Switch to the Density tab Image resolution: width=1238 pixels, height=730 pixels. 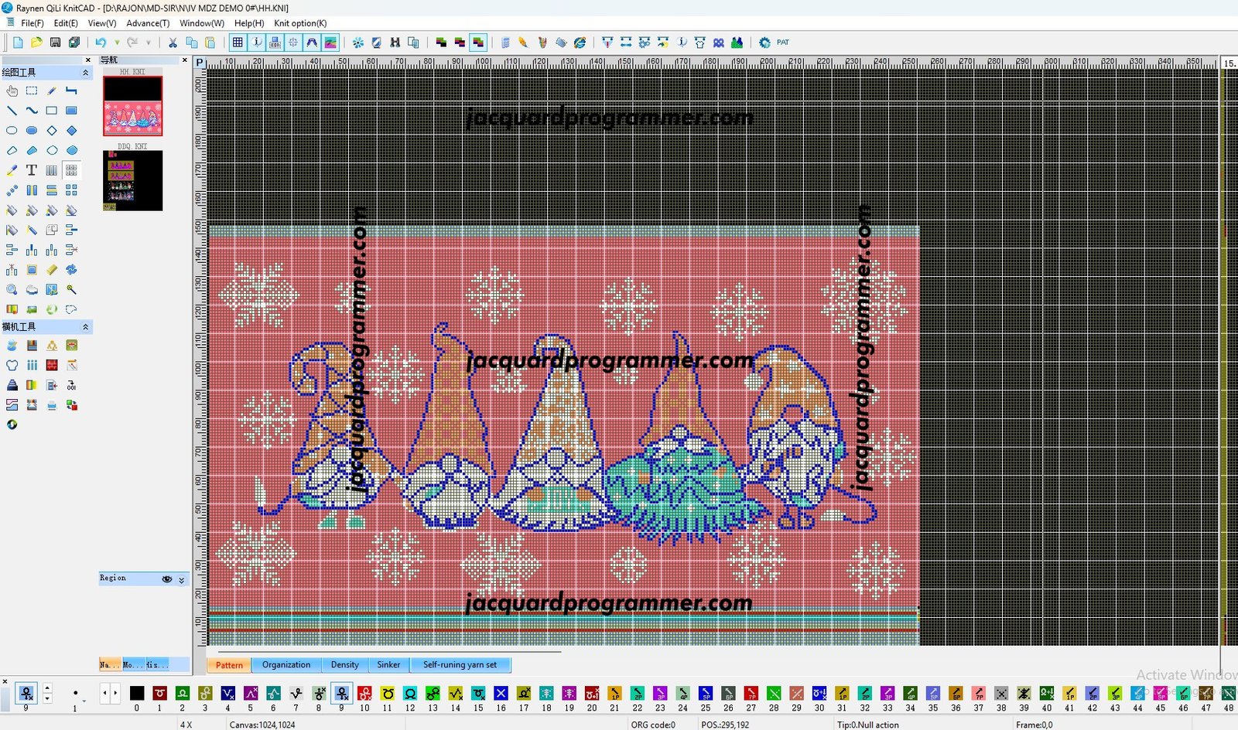pyautogui.click(x=344, y=665)
